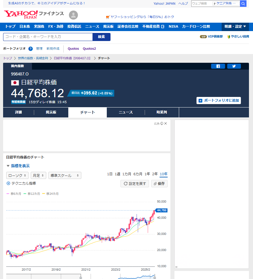This screenshot has width=253, height=279.
Task: Select the 10年 chart range
Action: [x=164, y=174]
